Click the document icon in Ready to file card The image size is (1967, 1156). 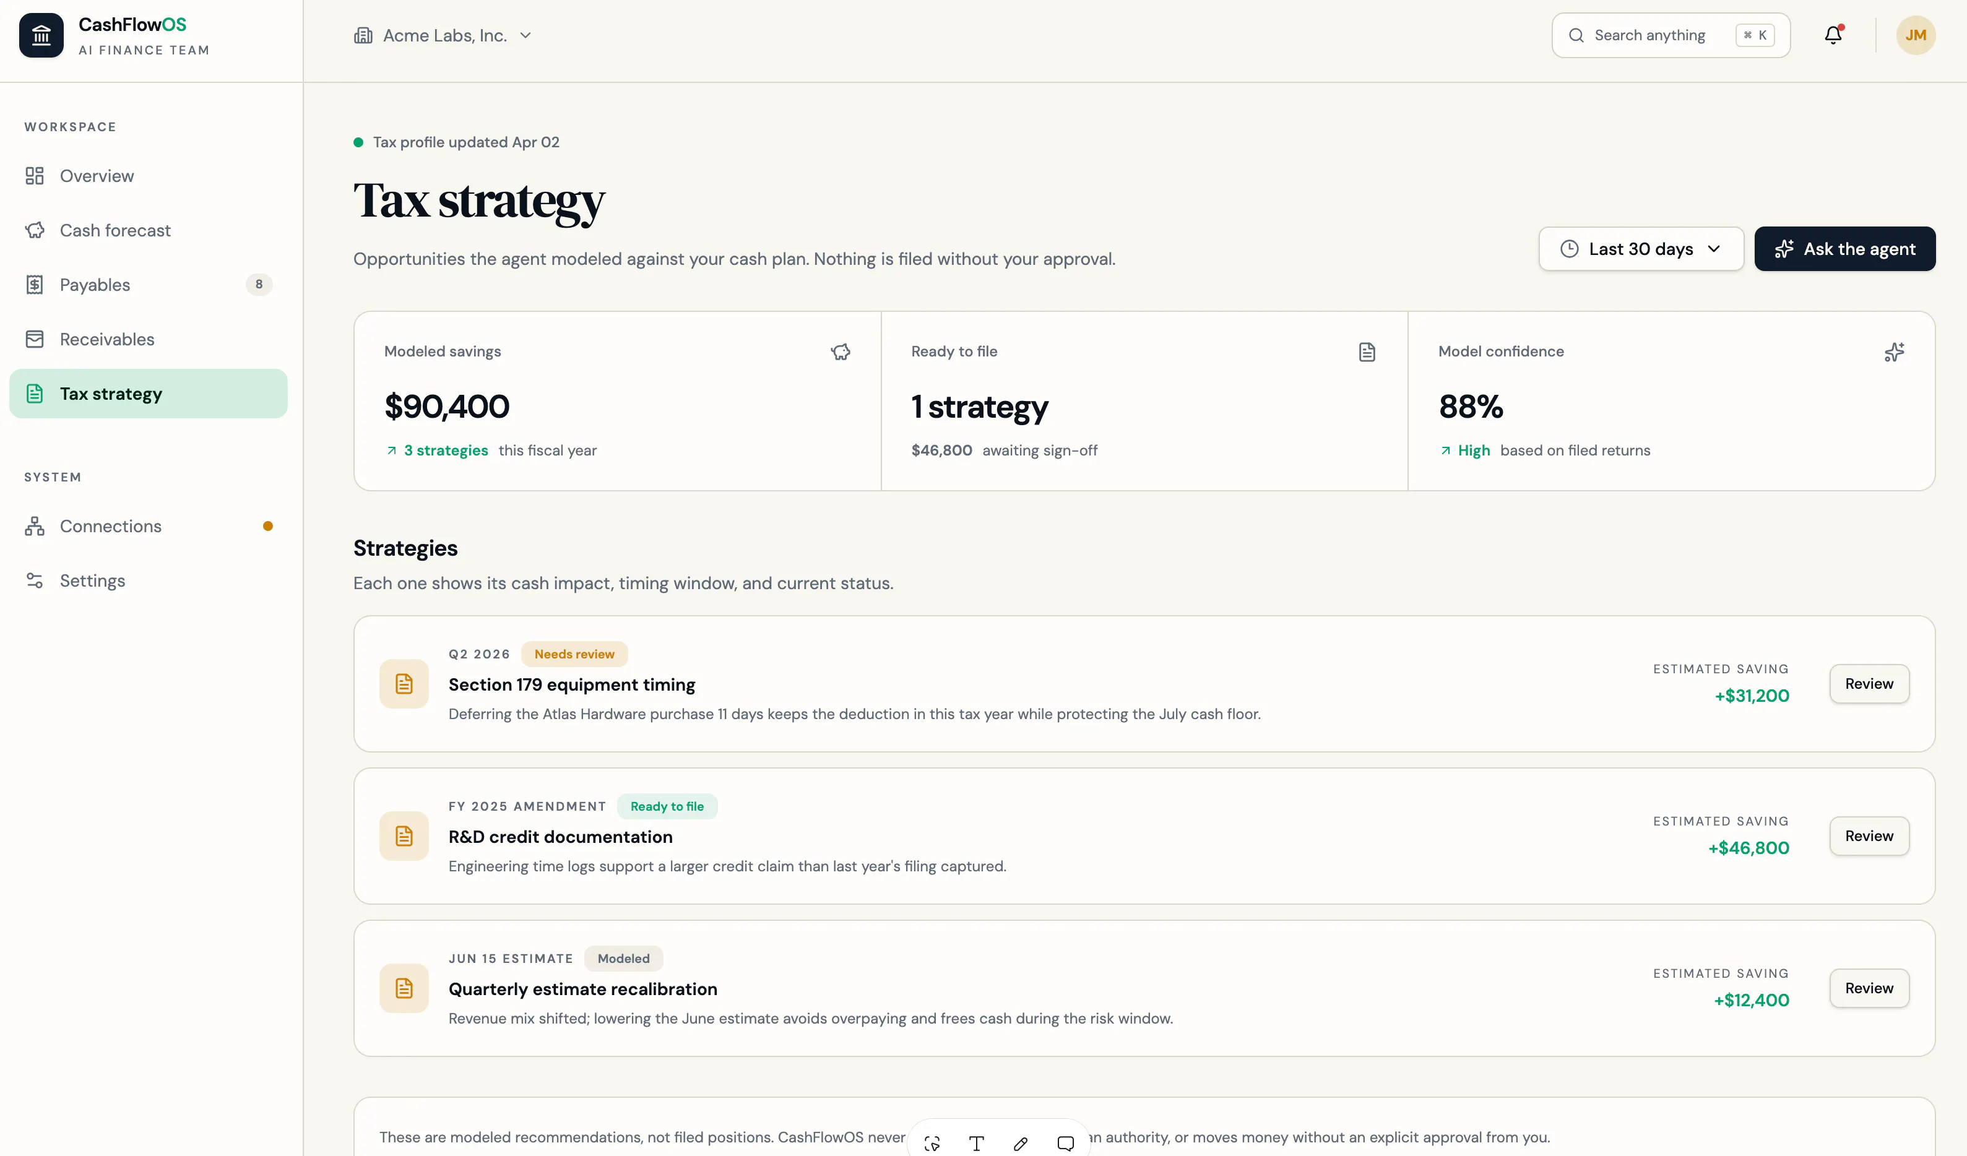(x=1367, y=352)
